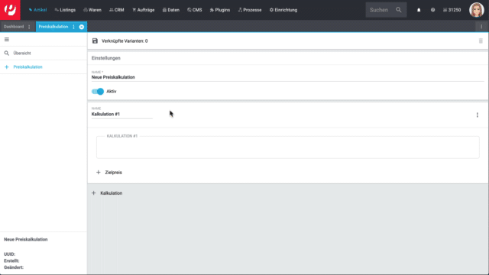Open the Plugins menu

click(x=220, y=10)
